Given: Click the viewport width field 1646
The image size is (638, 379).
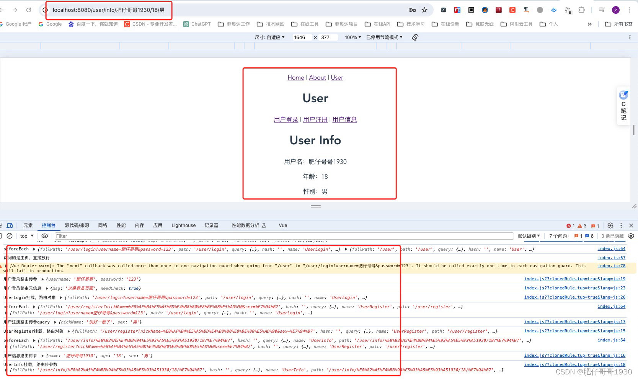Looking at the screenshot, I should coord(302,37).
